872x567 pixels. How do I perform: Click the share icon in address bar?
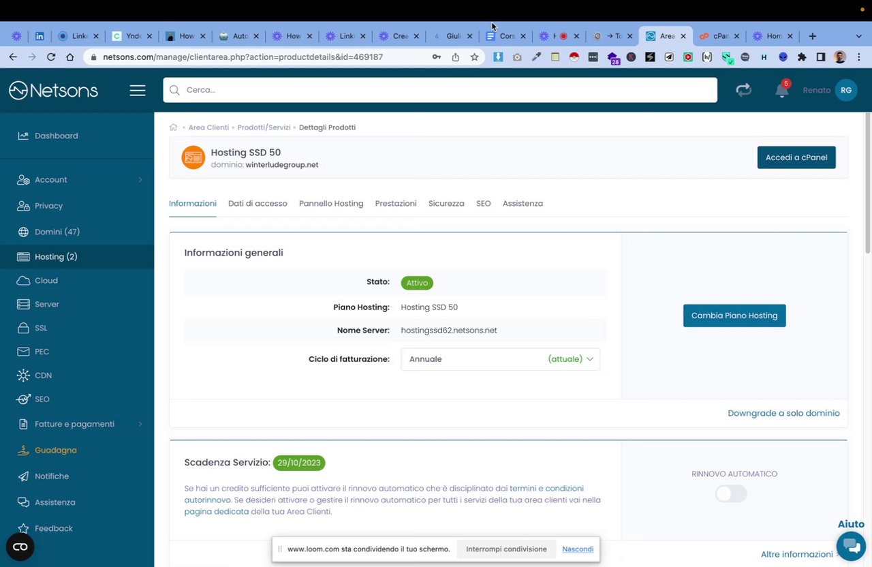click(x=455, y=57)
